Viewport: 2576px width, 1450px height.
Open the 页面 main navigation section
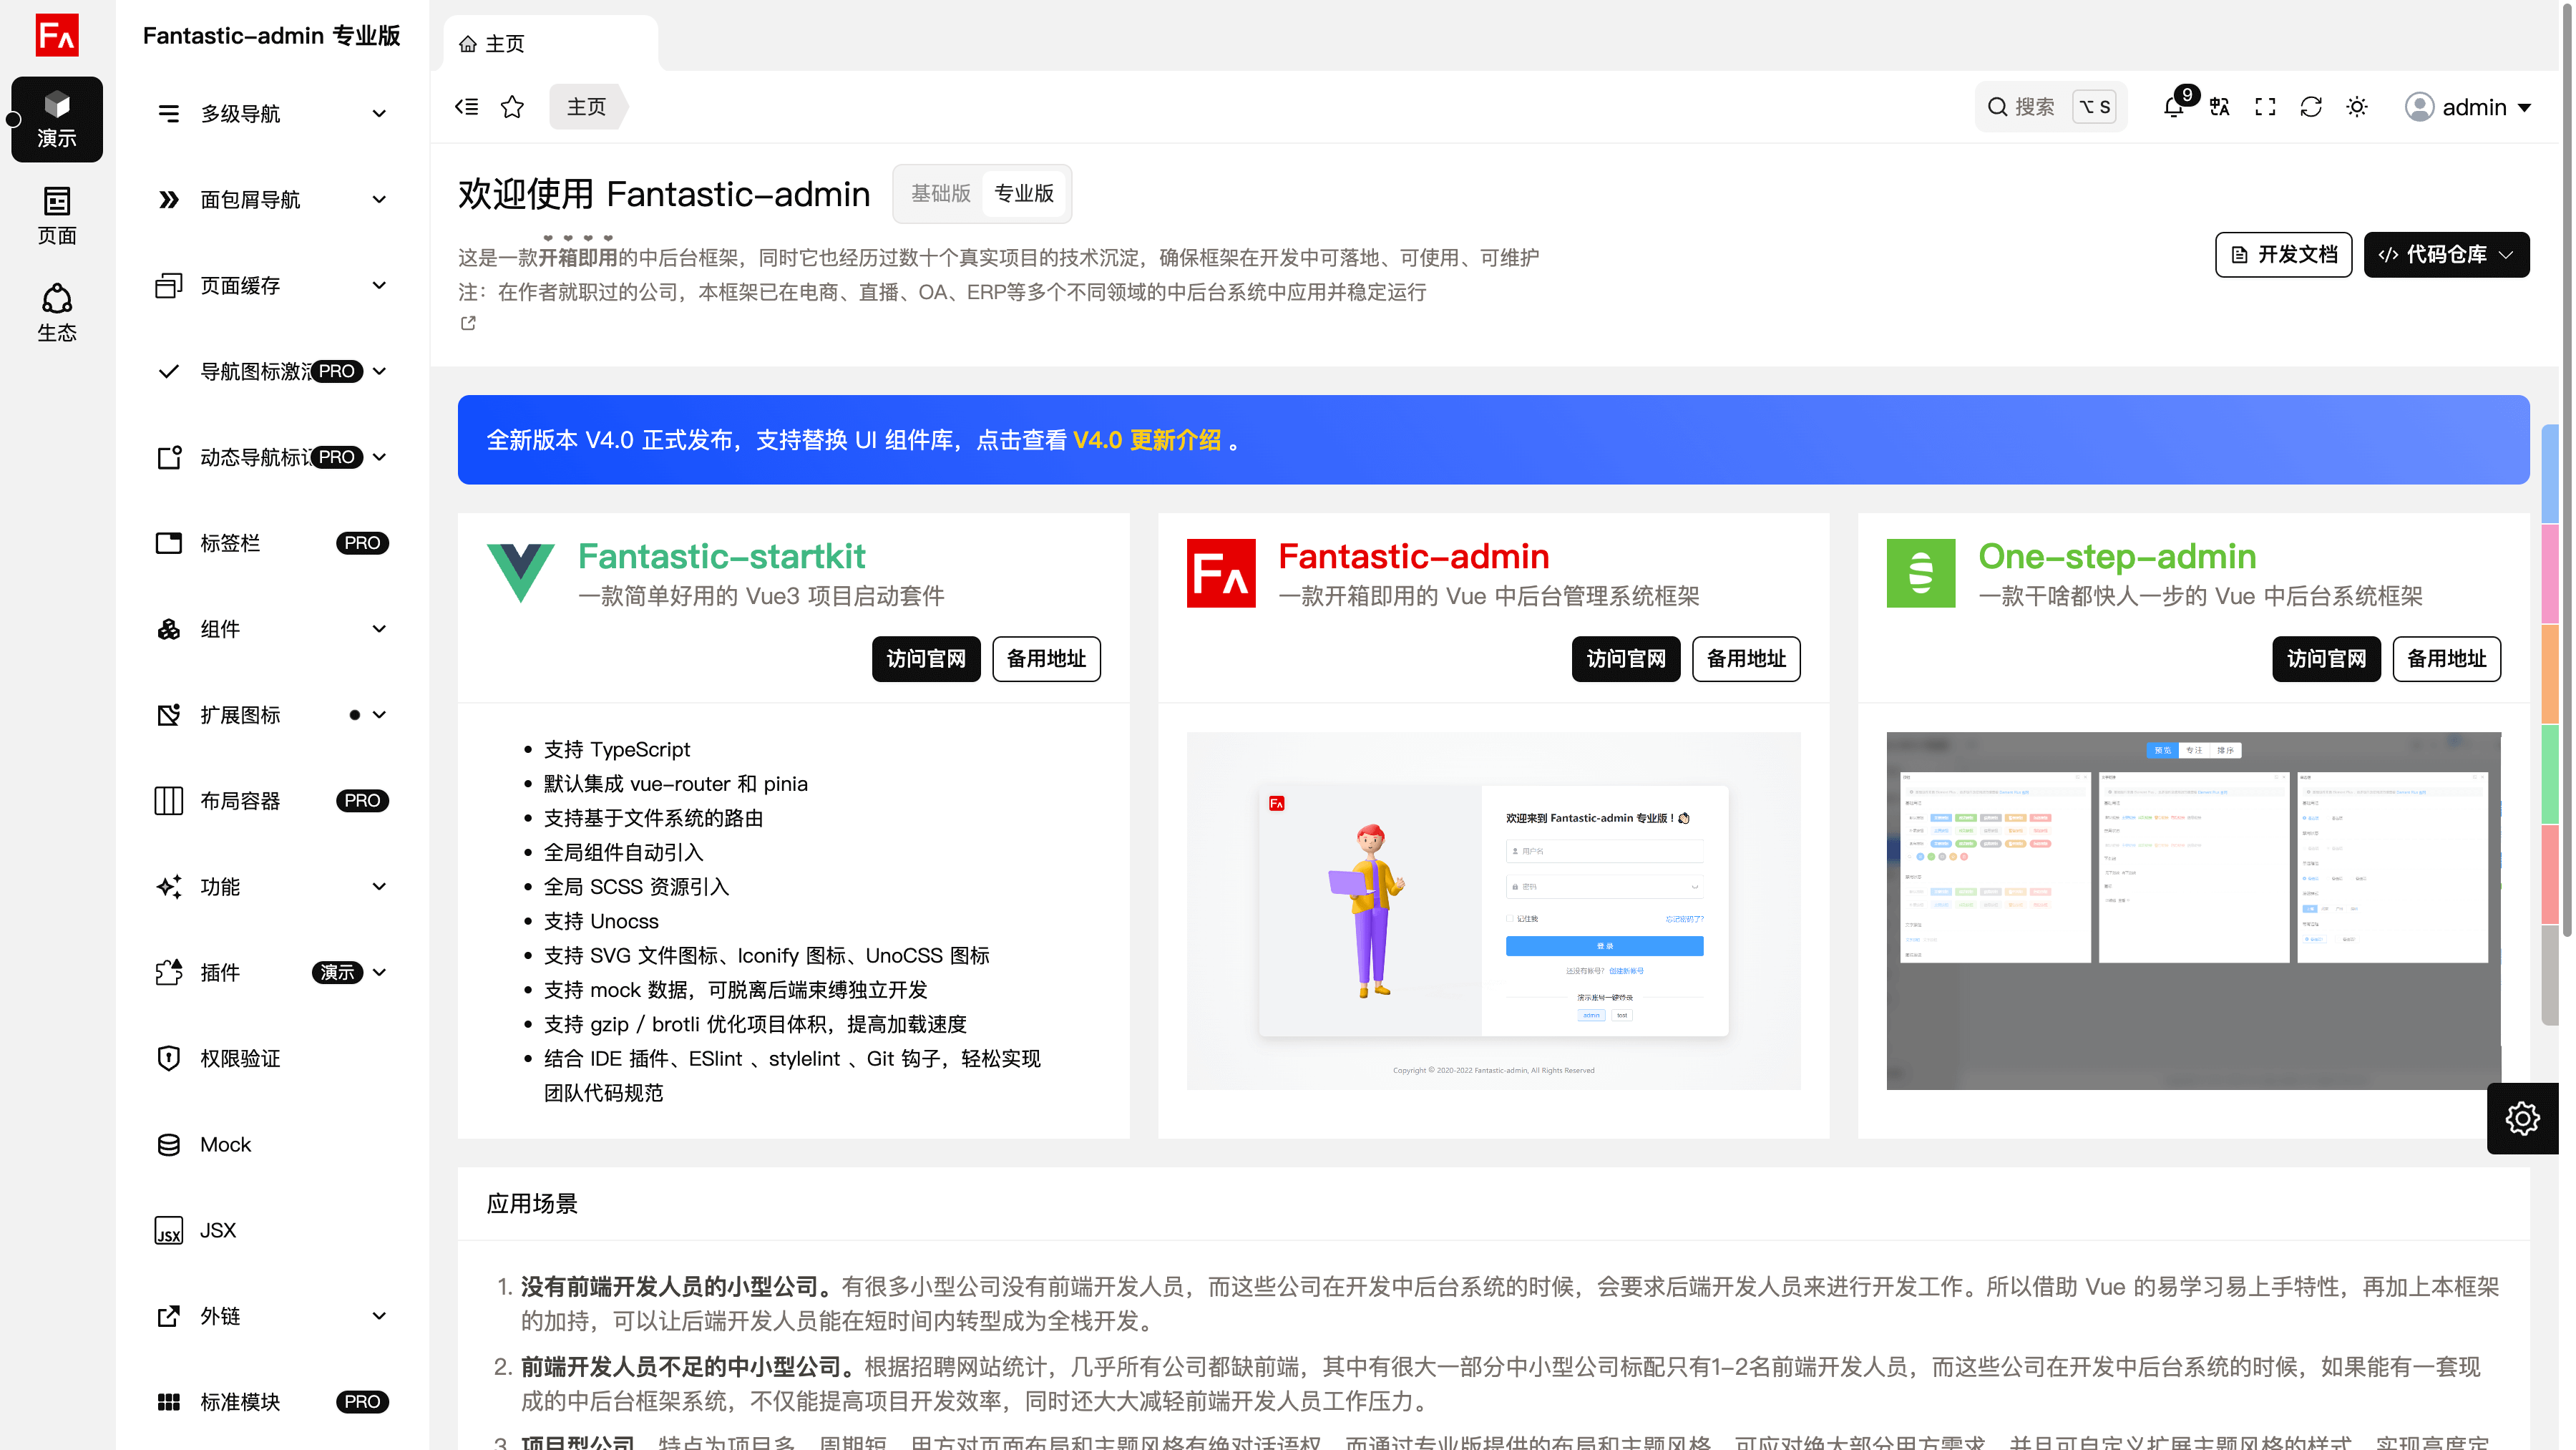[x=57, y=215]
